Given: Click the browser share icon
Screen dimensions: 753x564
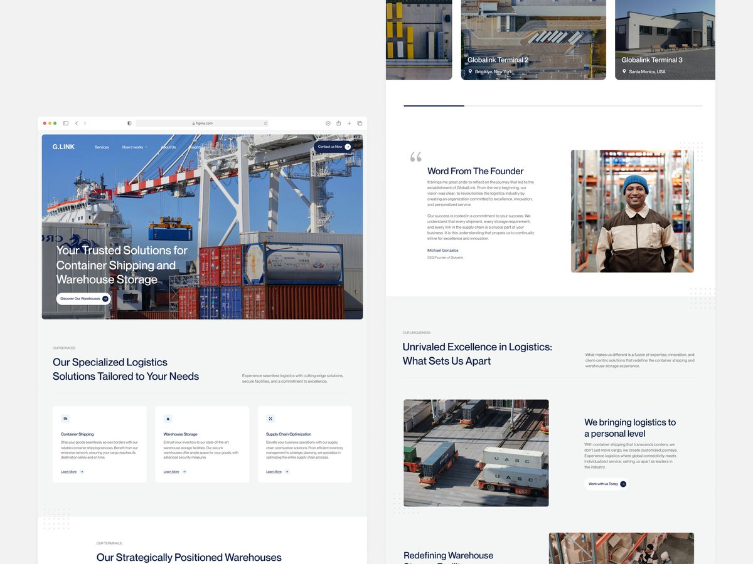Looking at the screenshot, I should pyautogui.click(x=338, y=123).
